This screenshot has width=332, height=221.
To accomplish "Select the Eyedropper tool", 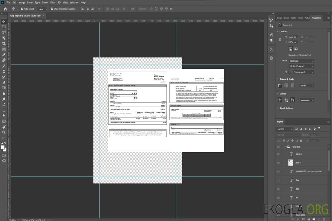I will (4, 55).
